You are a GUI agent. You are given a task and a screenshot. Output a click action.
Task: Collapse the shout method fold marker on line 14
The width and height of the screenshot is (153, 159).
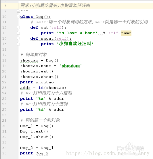(x=18, y=38)
